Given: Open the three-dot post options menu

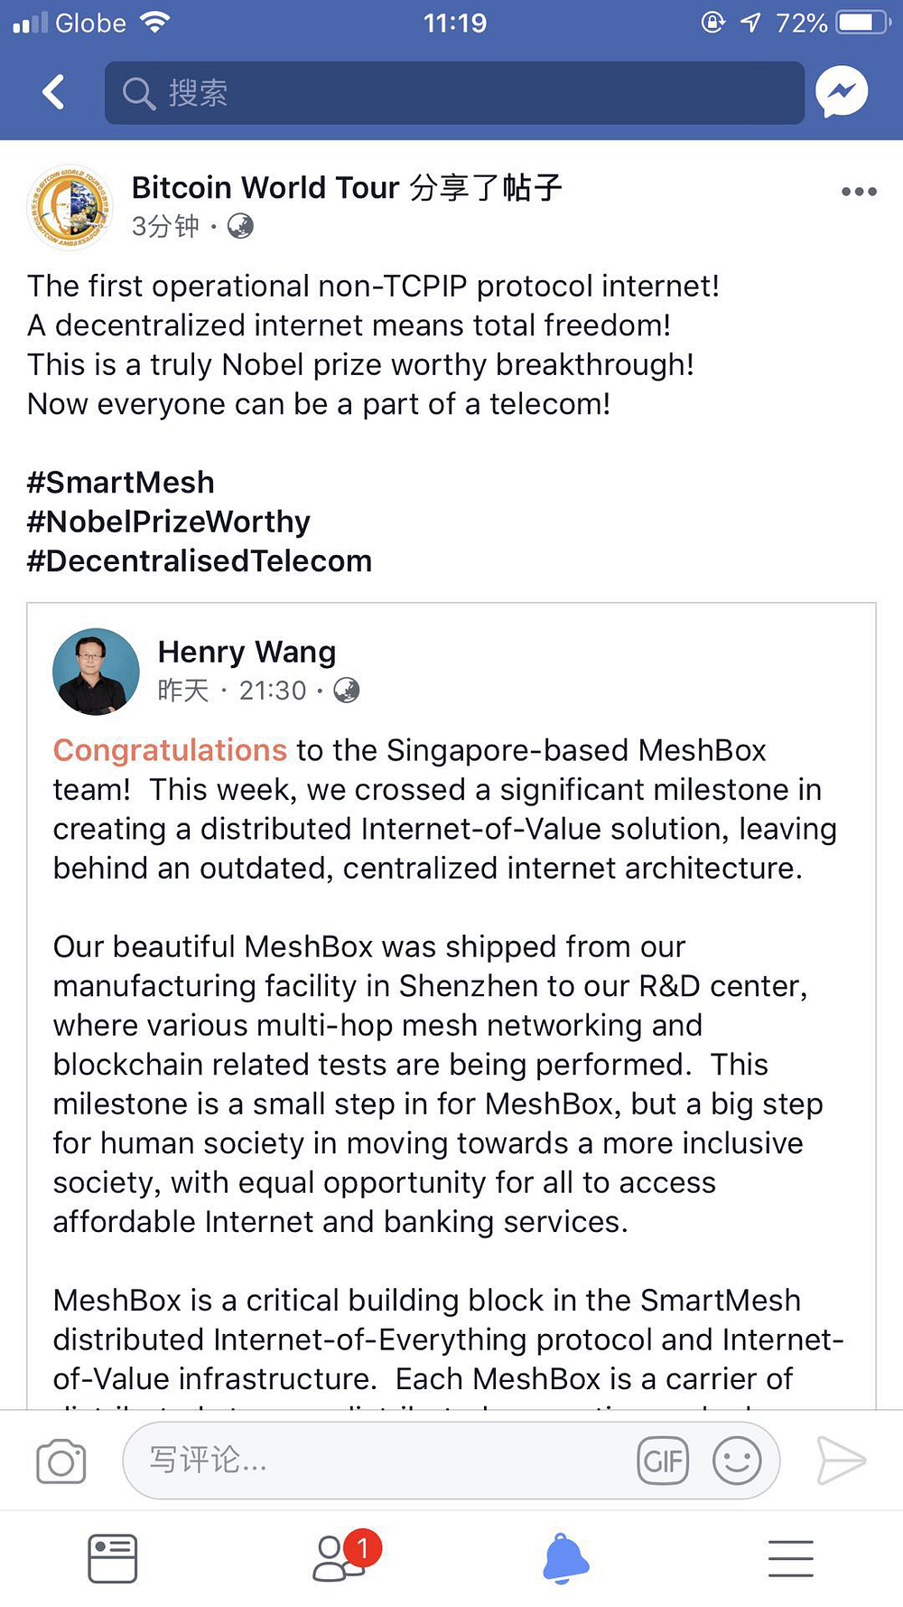Looking at the screenshot, I should [x=859, y=192].
